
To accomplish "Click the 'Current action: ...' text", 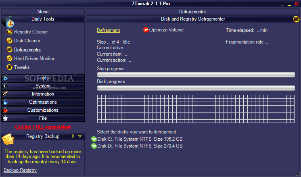I will coord(114,60).
